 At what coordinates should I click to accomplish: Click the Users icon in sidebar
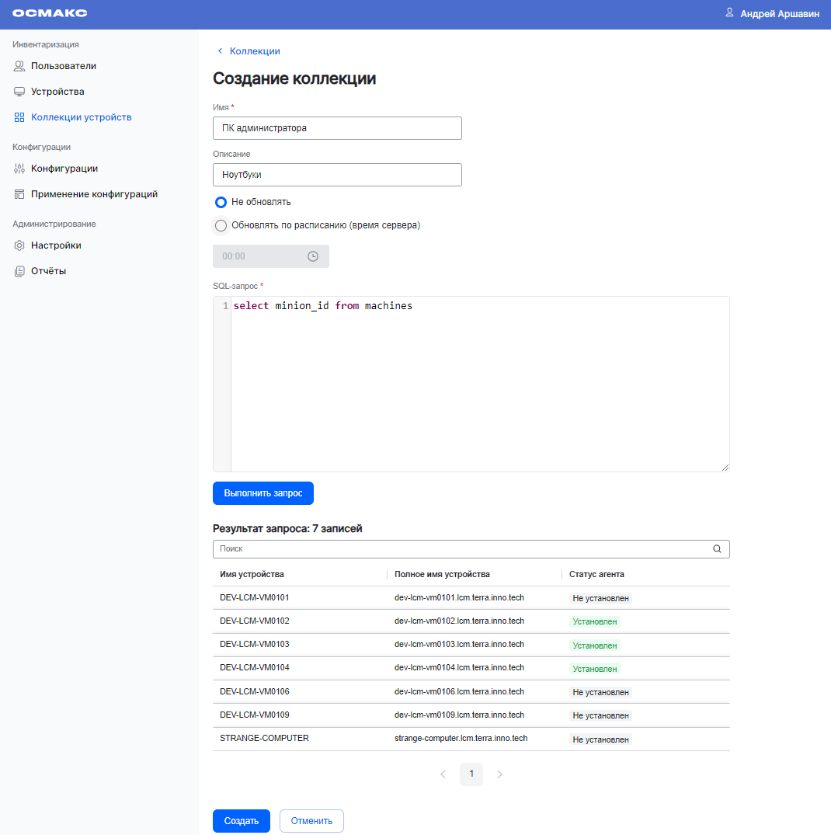[19, 66]
